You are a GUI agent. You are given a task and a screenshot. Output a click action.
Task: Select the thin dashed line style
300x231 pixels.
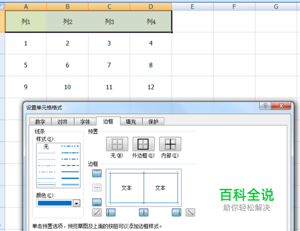coord(46,178)
